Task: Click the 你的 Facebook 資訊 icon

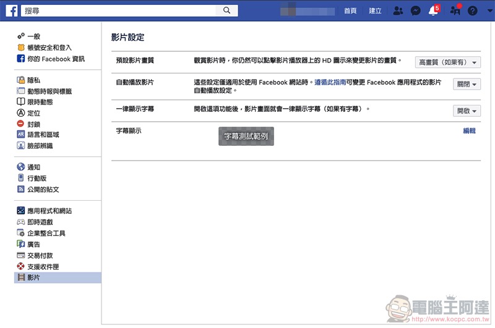Action: (21, 58)
